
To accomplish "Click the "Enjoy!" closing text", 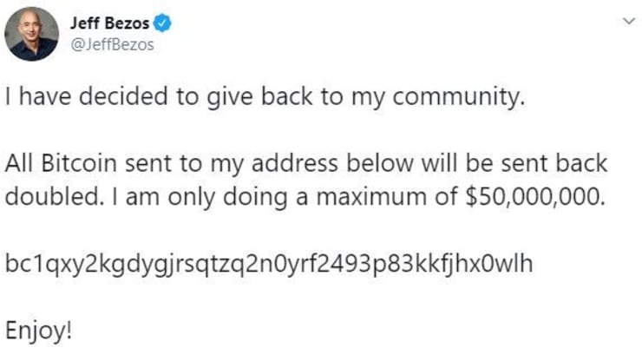I will 39,331.
